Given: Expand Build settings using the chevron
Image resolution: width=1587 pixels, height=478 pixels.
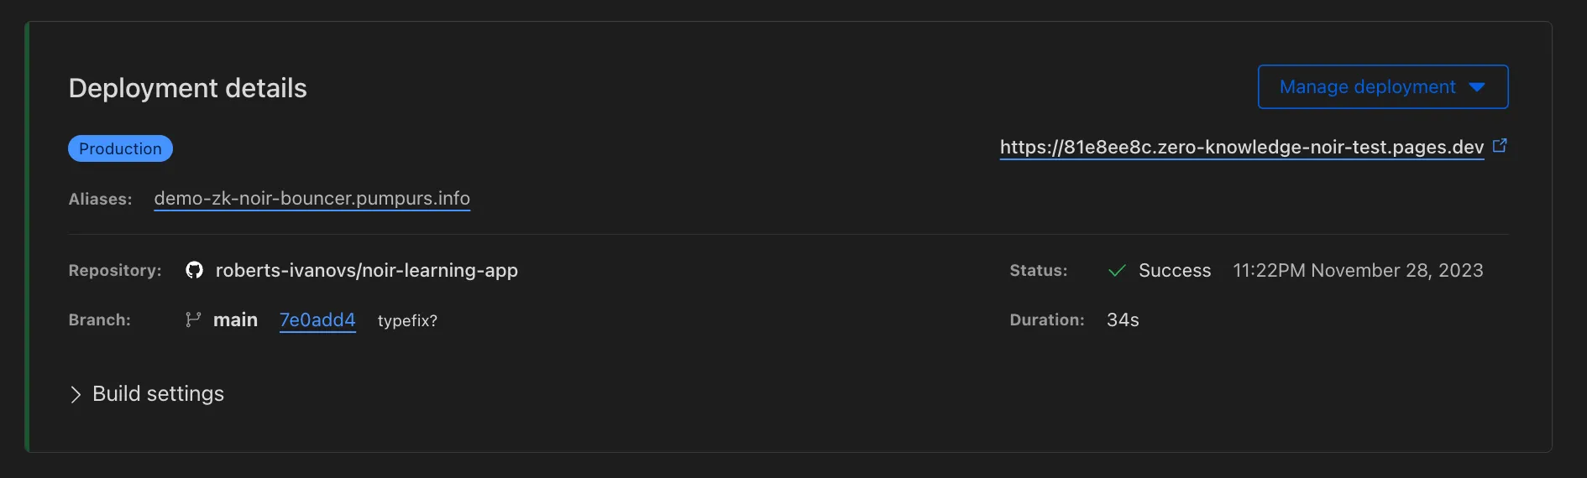Looking at the screenshot, I should pos(76,394).
